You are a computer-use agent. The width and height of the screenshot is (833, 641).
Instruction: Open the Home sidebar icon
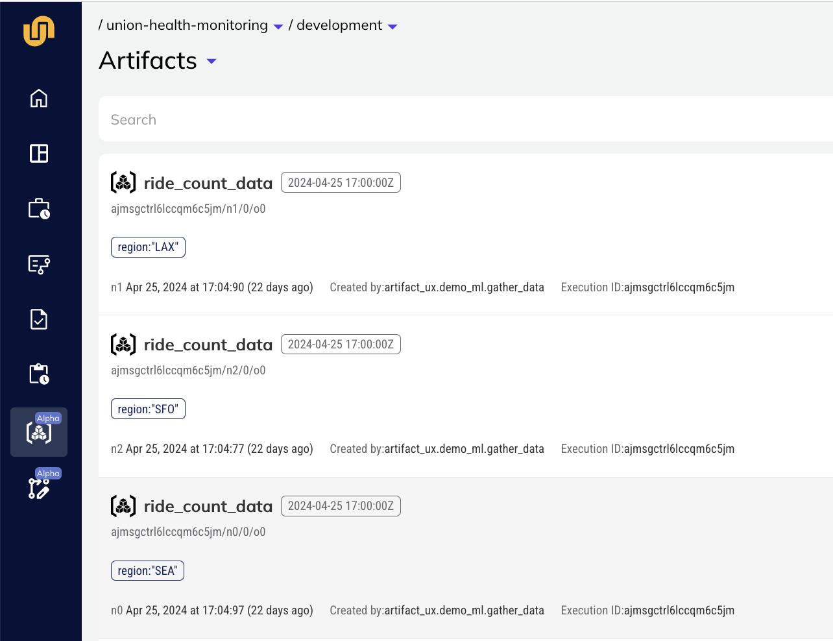click(x=39, y=98)
